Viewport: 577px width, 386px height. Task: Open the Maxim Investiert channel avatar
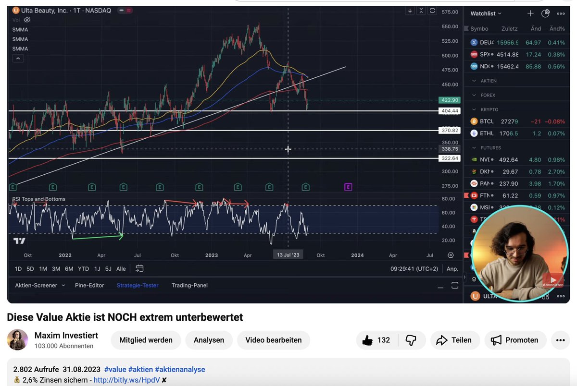pyautogui.click(x=17, y=340)
